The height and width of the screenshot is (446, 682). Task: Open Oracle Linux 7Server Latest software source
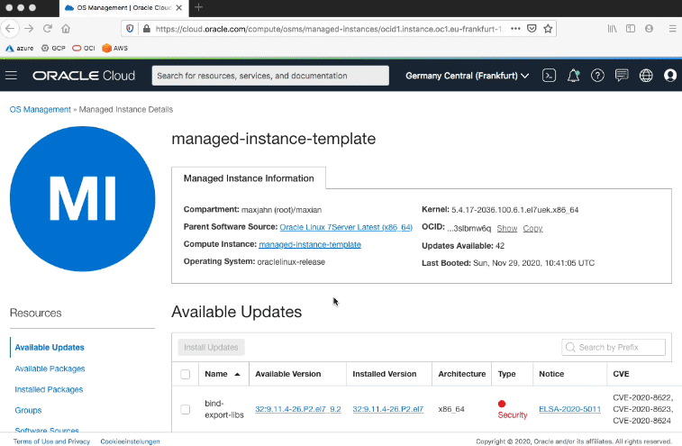[x=346, y=227]
